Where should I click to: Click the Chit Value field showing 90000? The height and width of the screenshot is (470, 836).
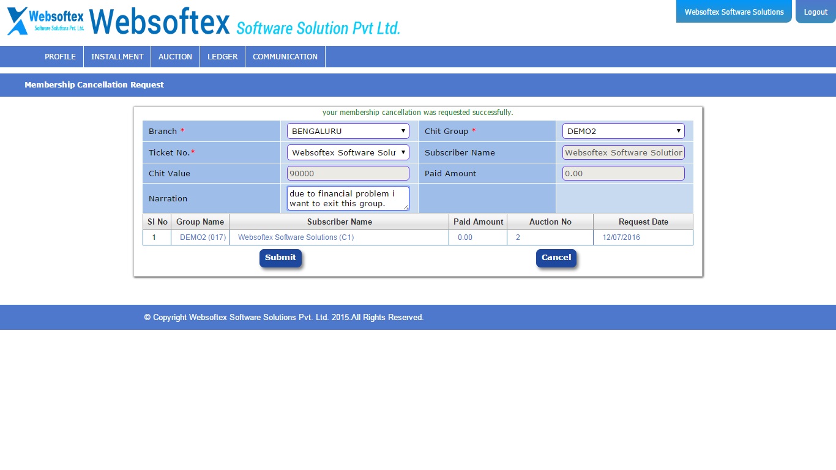[348, 173]
